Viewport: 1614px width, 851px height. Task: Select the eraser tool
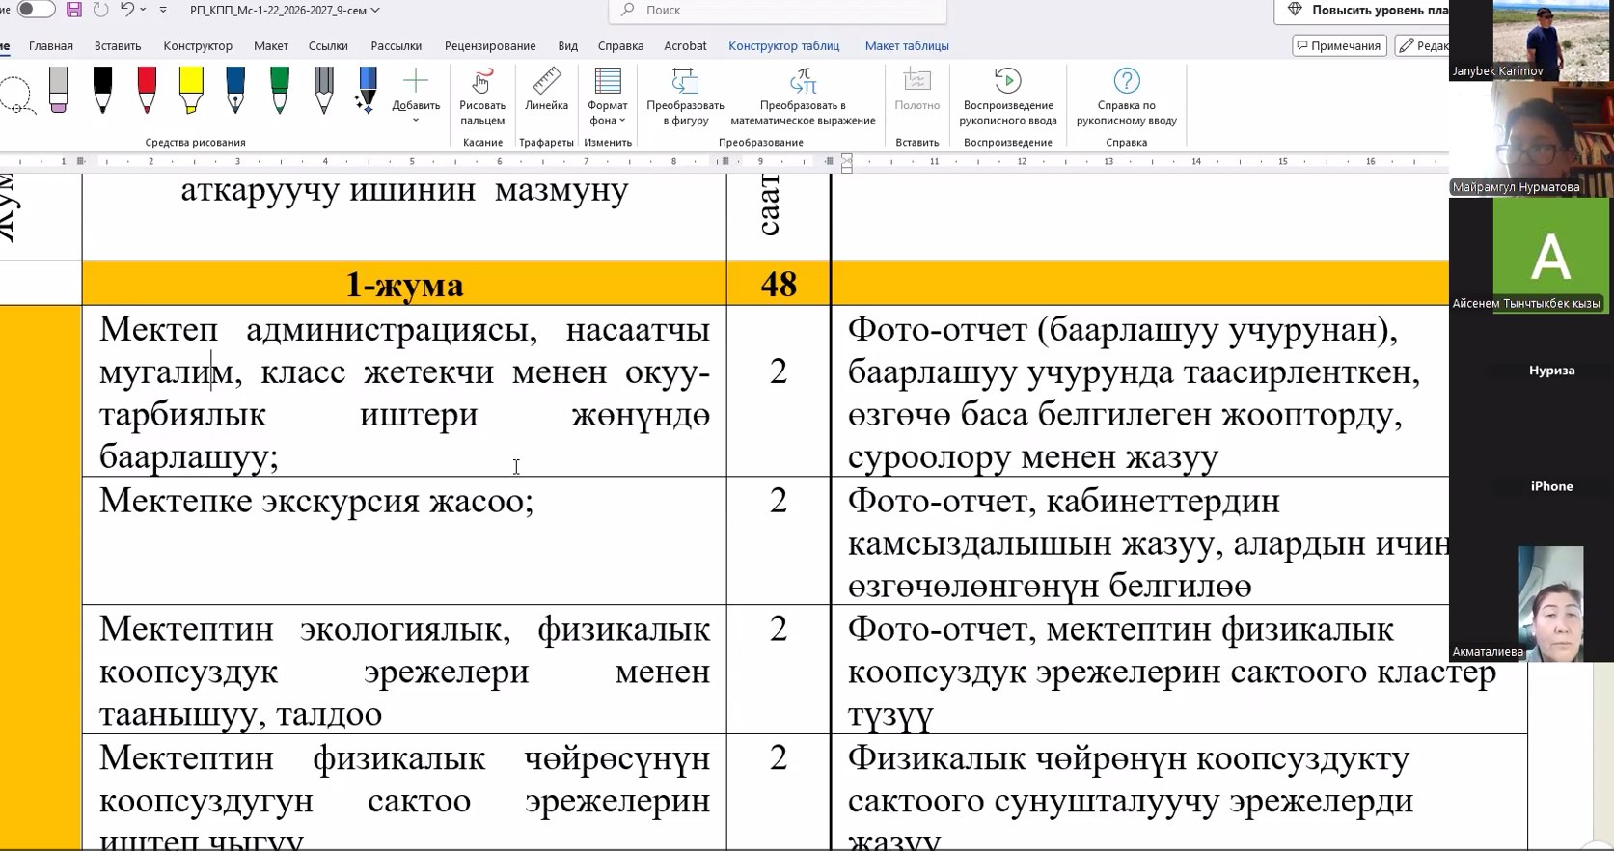click(58, 90)
